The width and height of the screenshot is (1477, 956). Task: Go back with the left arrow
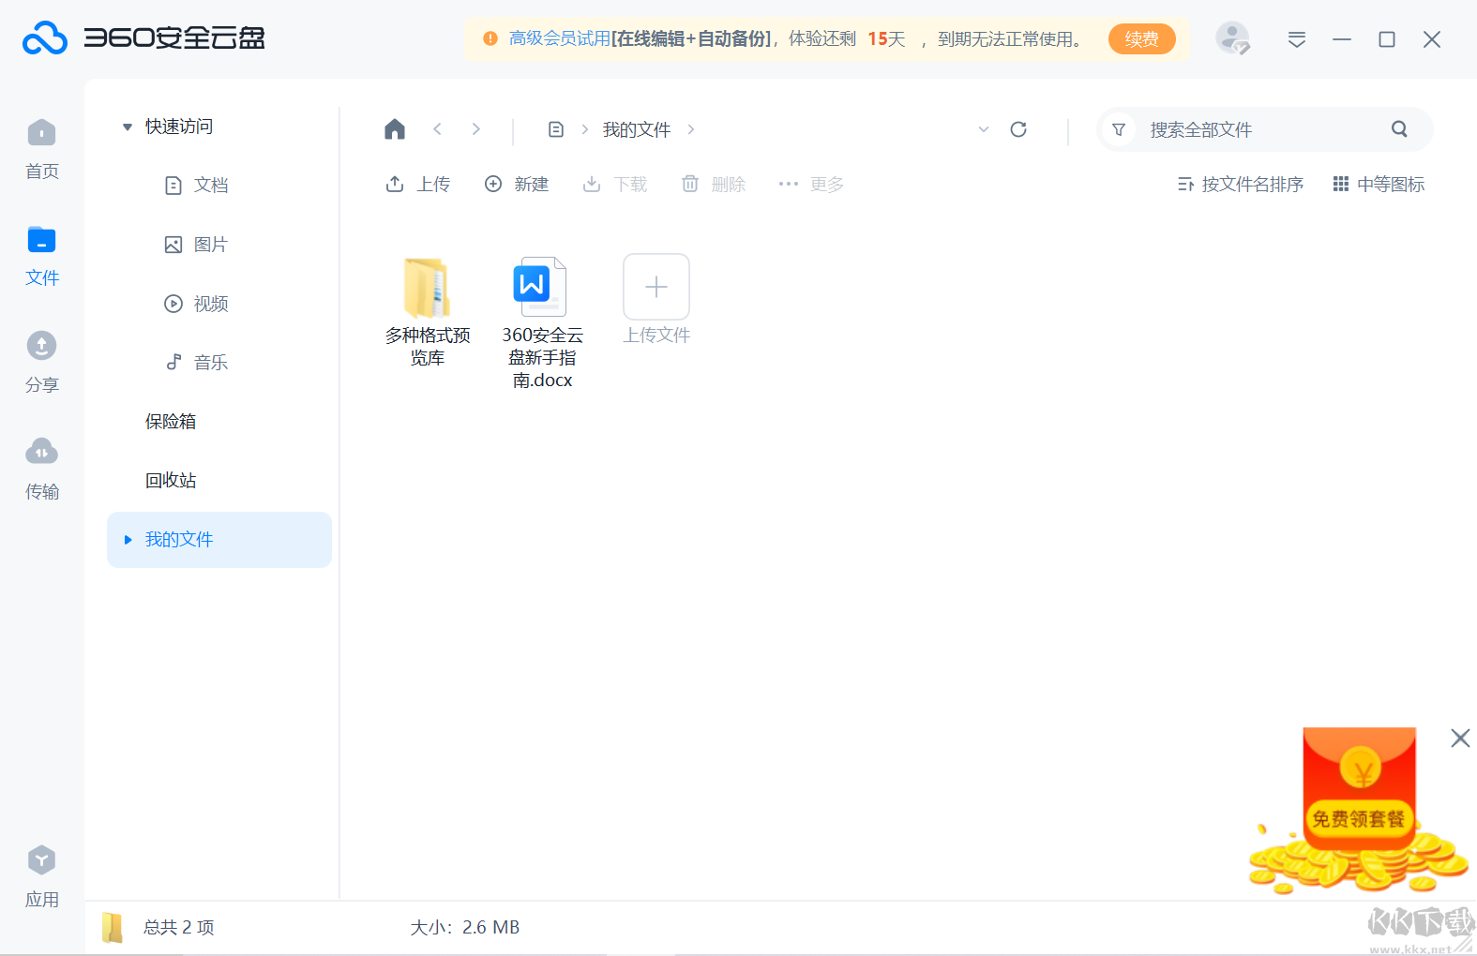point(437,129)
